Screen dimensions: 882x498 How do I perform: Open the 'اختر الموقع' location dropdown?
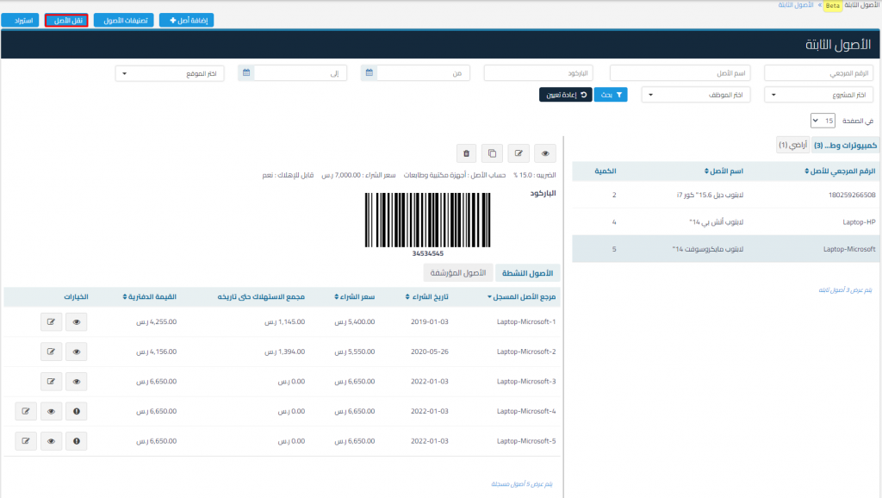click(170, 73)
